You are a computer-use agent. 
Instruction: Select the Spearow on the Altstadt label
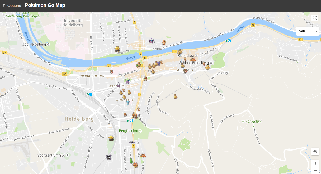[185, 71]
